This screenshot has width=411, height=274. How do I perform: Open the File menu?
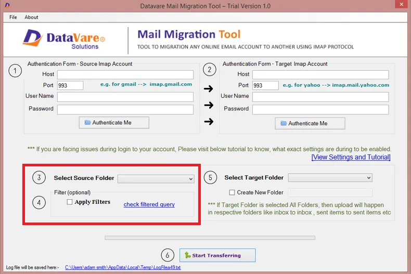(13, 17)
